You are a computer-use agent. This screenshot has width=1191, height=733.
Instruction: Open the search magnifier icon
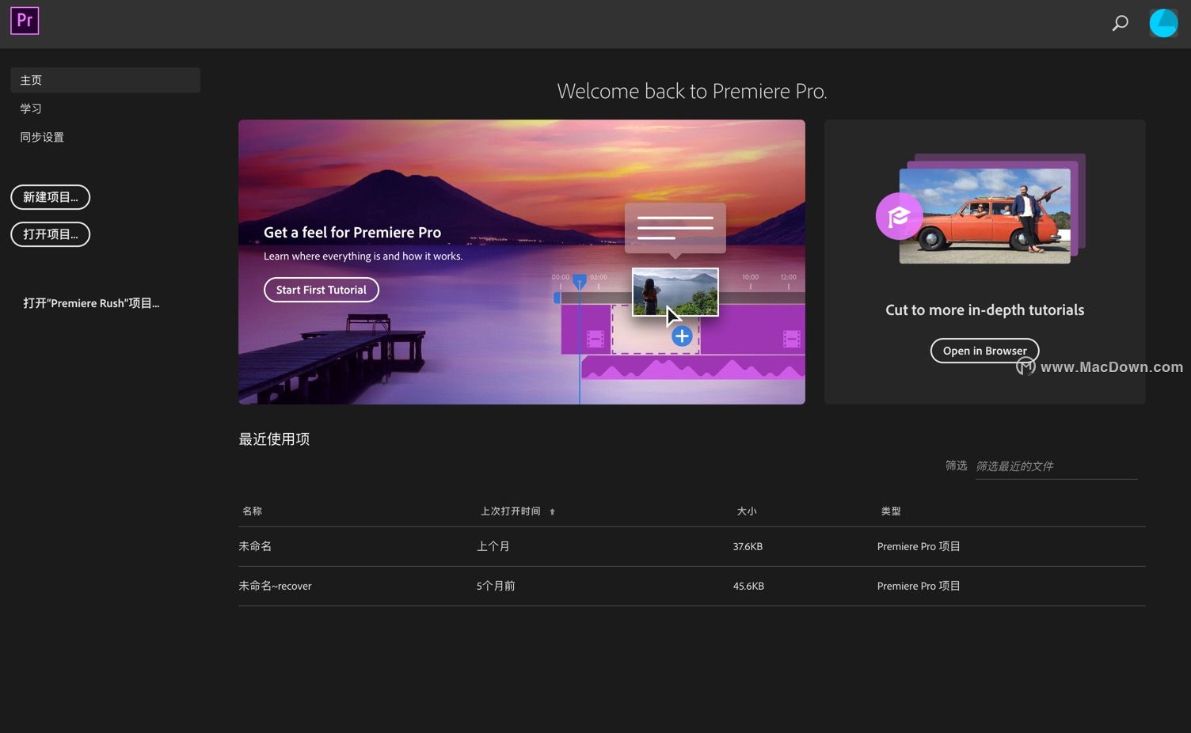click(x=1120, y=24)
